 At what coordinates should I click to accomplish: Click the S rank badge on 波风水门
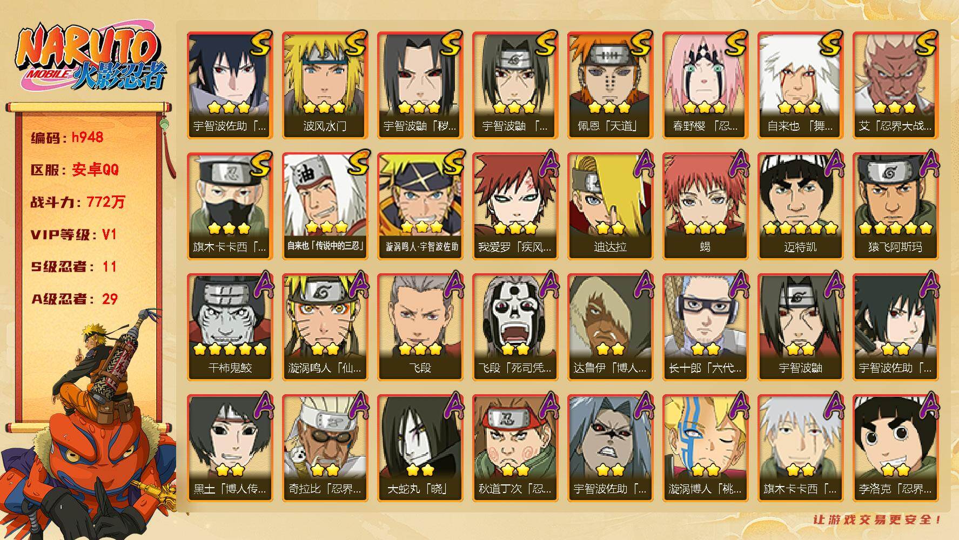point(355,43)
